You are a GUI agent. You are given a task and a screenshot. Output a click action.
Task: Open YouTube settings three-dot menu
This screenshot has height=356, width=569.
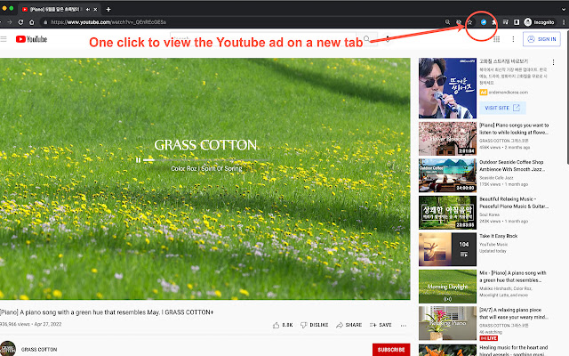pyautogui.click(x=513, y=39)
